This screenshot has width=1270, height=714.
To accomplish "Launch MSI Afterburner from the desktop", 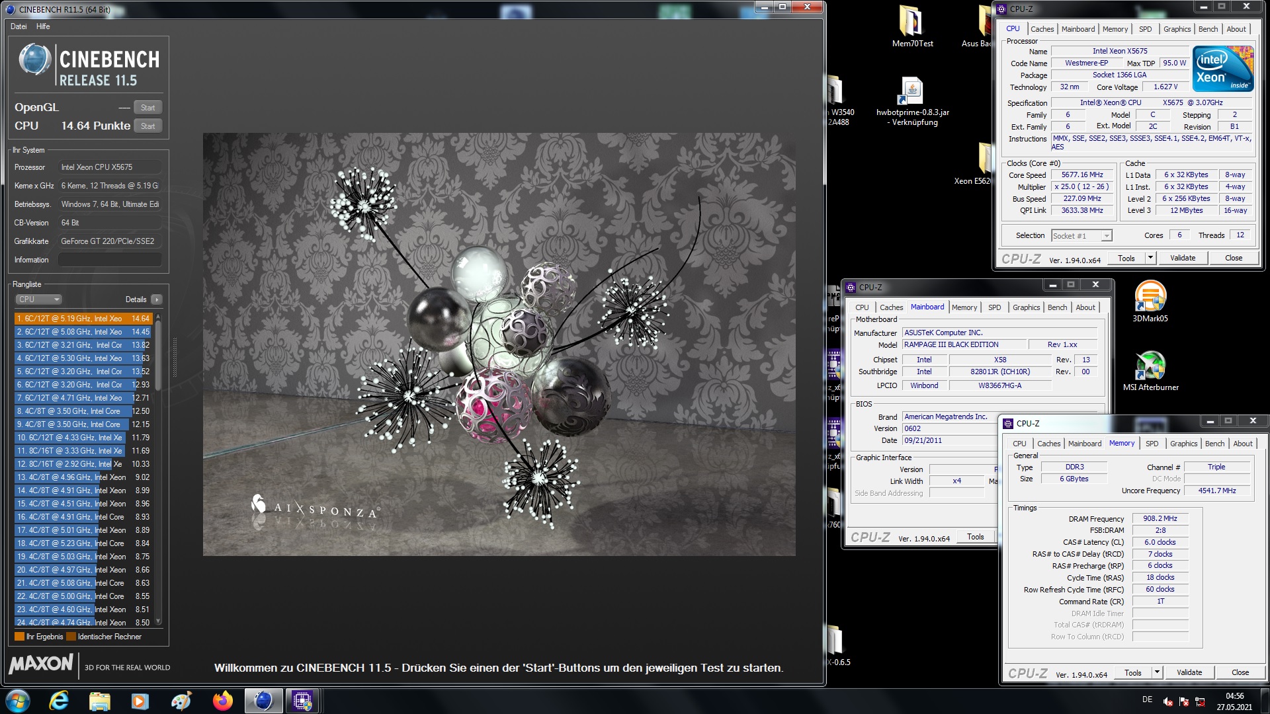I will coord(1150,370).
